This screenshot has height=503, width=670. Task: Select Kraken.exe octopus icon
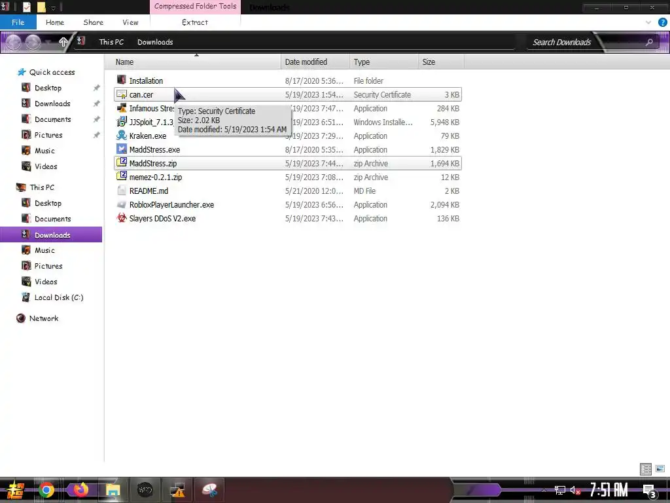(122, 136)
